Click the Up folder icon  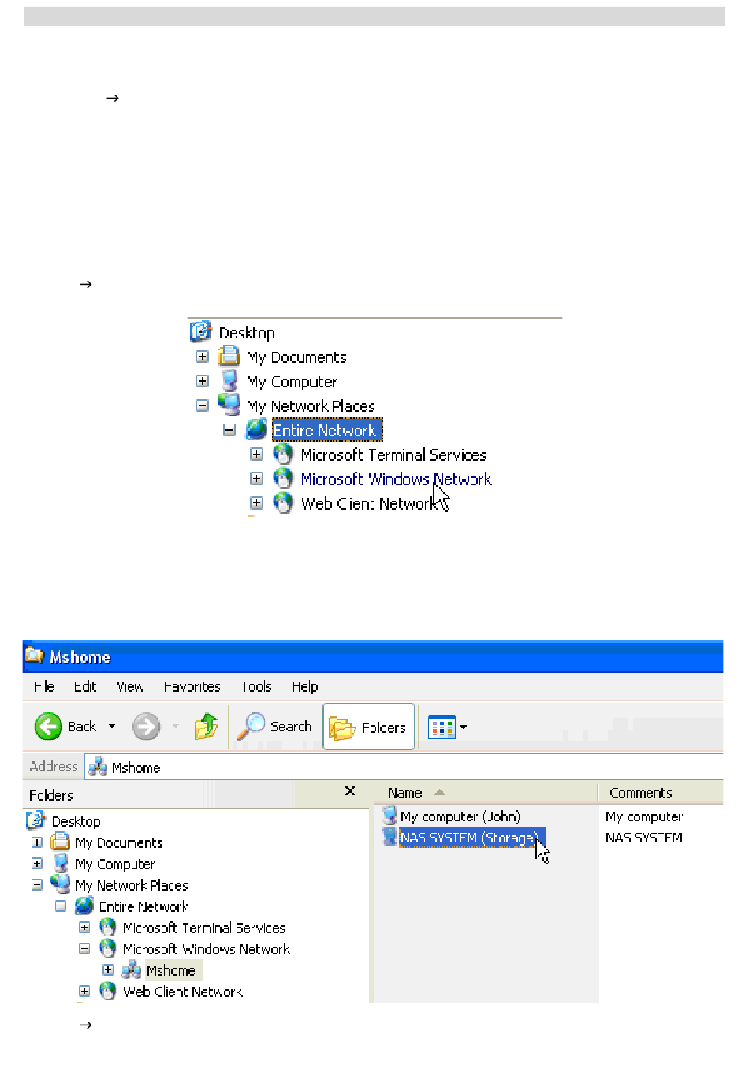click(x=206, y=727)
